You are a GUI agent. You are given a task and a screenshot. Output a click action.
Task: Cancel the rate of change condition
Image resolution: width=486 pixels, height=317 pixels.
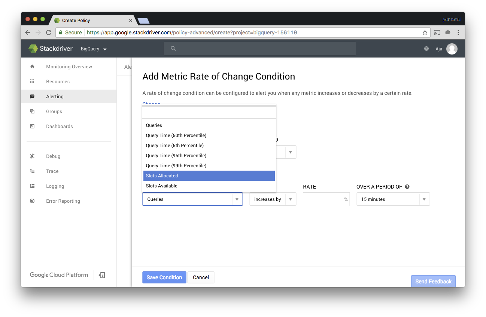[x=201, y=277]
